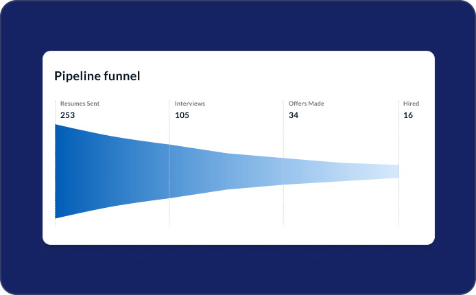Click the "Pipeline funnel" chart title
This screenshot has height=295, width=476.
[x=97, y=76]
